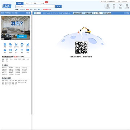
Task: Click the blue search button
Action: pyautogui.click(x=58, y=6)
